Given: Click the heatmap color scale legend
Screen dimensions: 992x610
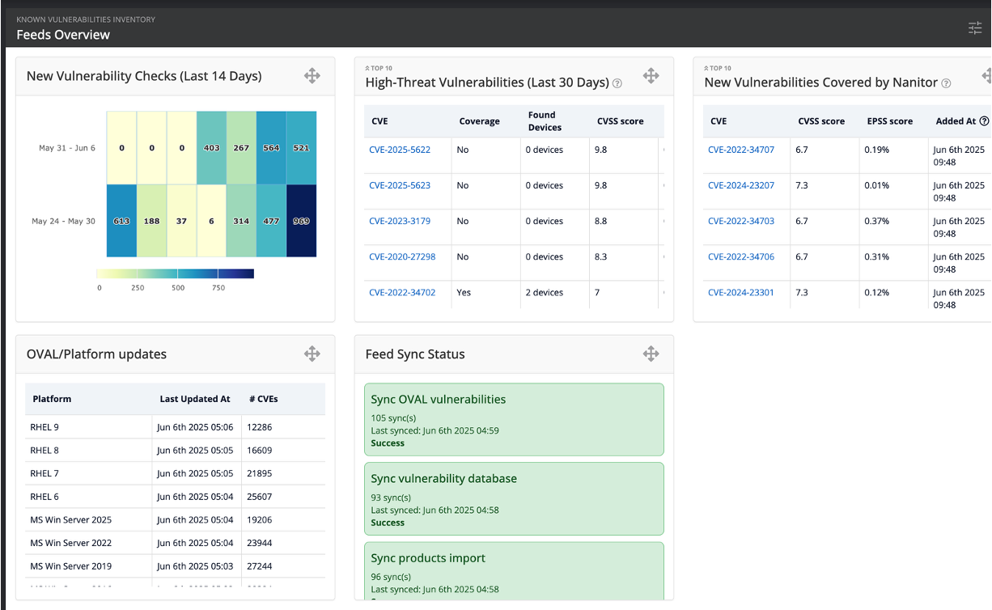Looking at the screenshot, I should (x=175, y=273).
